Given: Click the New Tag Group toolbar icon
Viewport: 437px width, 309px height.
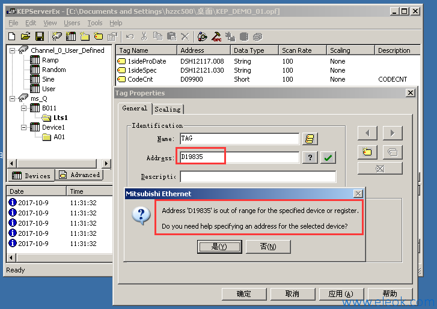Looking at the screenshot, I should coord(84,37).
